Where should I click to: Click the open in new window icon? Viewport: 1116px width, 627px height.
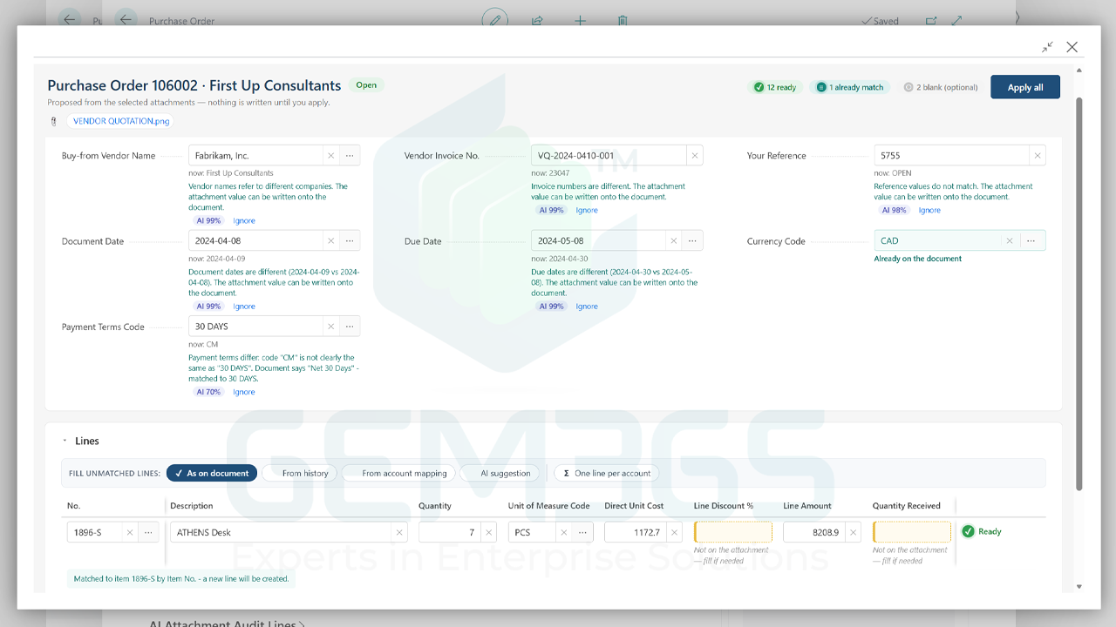tap(931, 21)
